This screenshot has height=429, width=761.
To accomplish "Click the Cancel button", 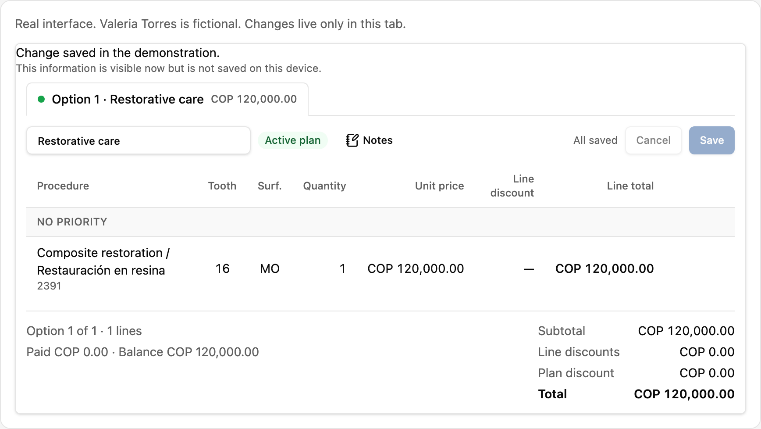I will coord(653,140).
